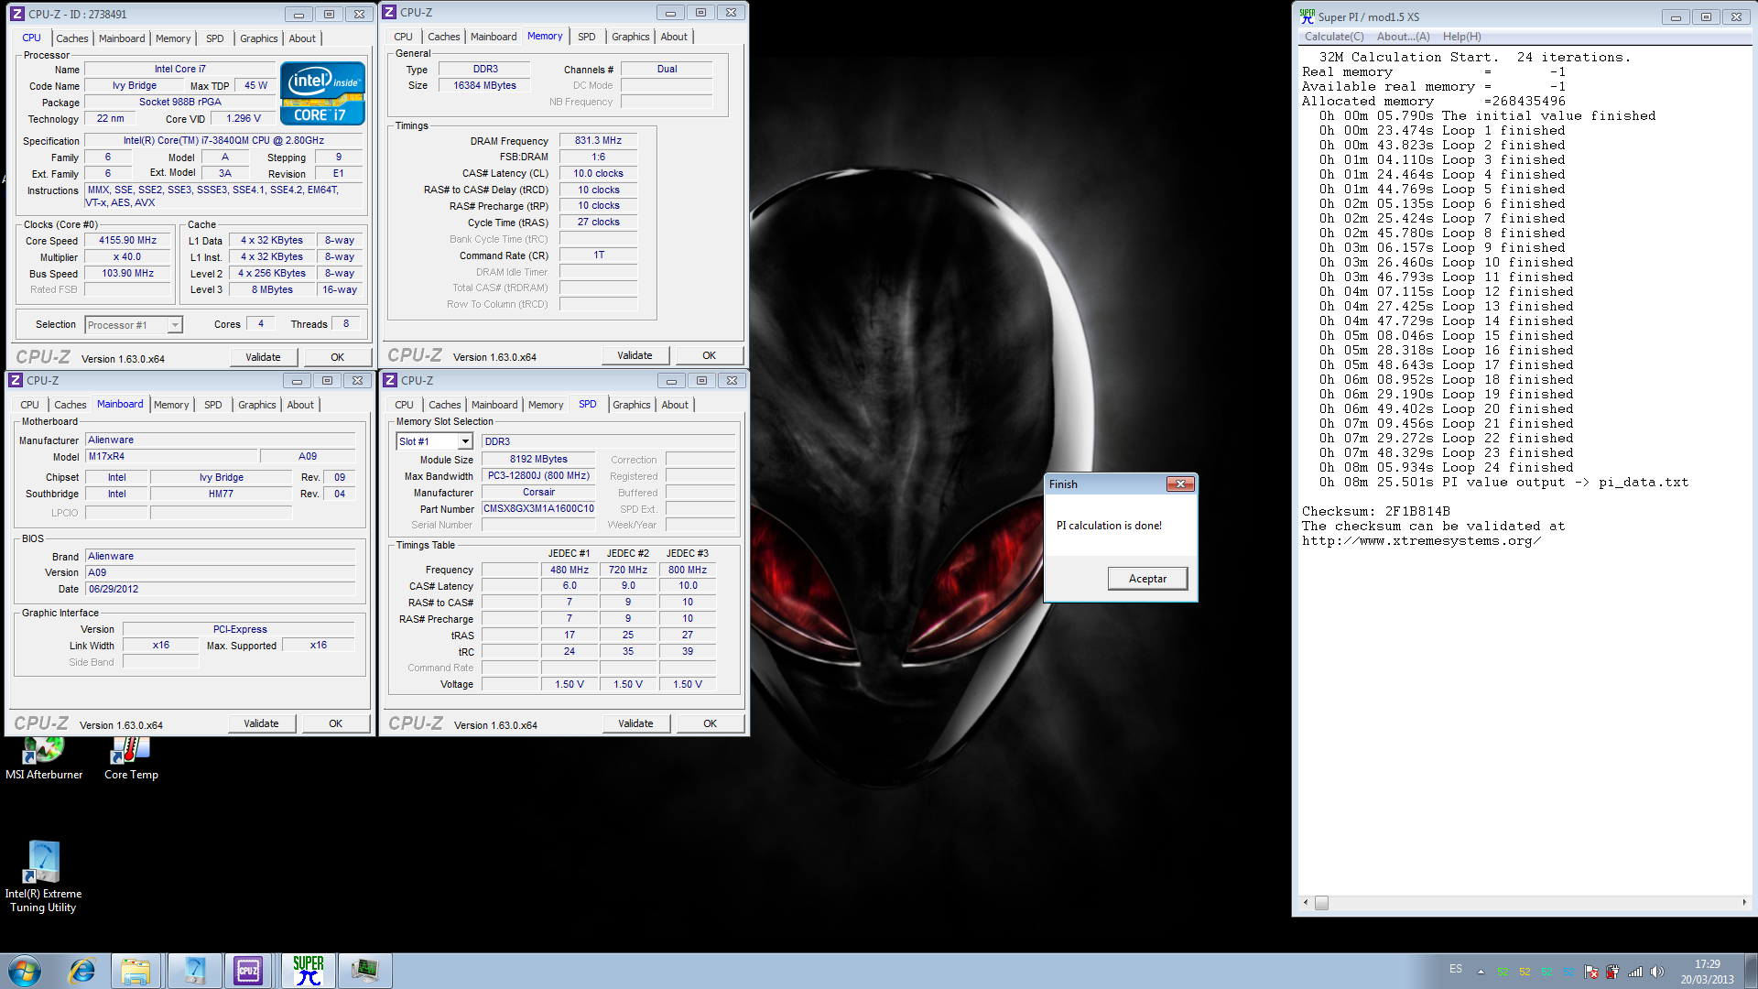Click the CPU-Z ID 2738491 title bar icon
This screenshot has height=989, width=1758.
point(17,14)
